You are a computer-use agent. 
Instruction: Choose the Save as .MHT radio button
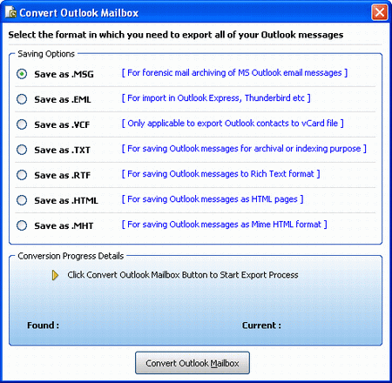(22, 225)
